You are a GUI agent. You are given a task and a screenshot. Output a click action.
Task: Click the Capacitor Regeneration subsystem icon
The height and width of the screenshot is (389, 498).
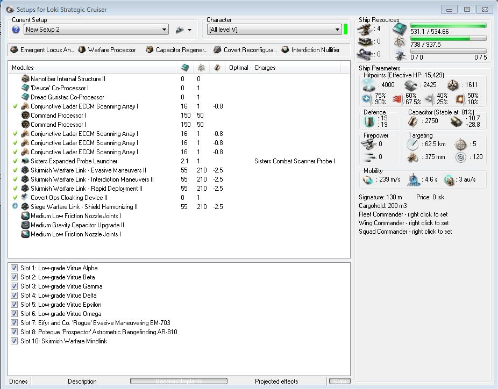coord(150,50)
